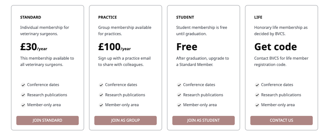
Task: Click checkmark icon beside Practice Conference dates
Action: coord(101,85)
